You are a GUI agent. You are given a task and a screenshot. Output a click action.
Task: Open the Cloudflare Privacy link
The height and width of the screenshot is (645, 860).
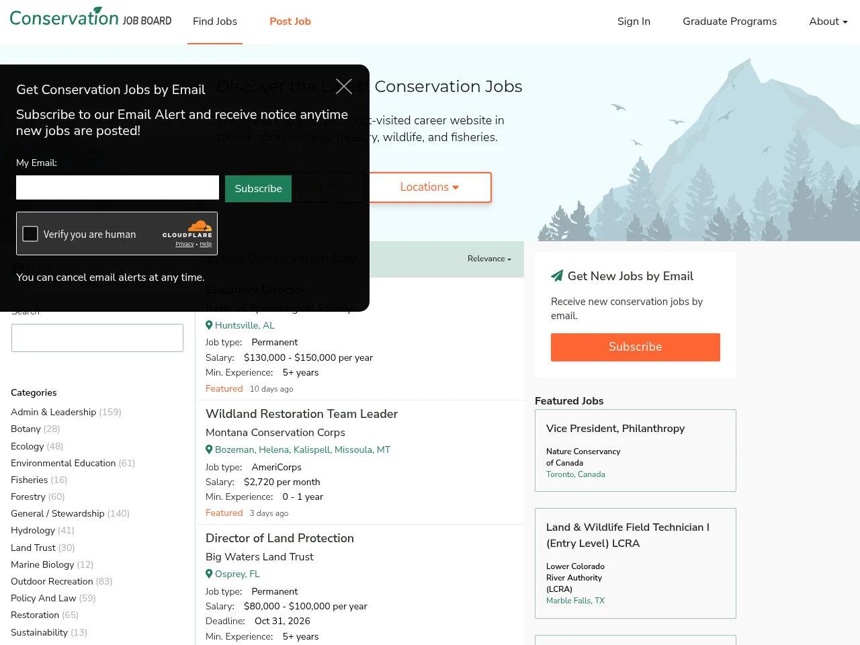point(185,244)
